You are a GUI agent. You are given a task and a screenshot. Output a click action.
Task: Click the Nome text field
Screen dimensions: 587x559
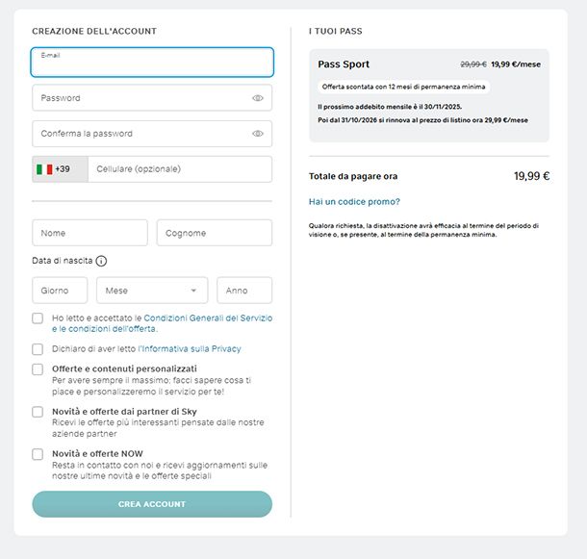pyautogui.click(x=89, y=233)
